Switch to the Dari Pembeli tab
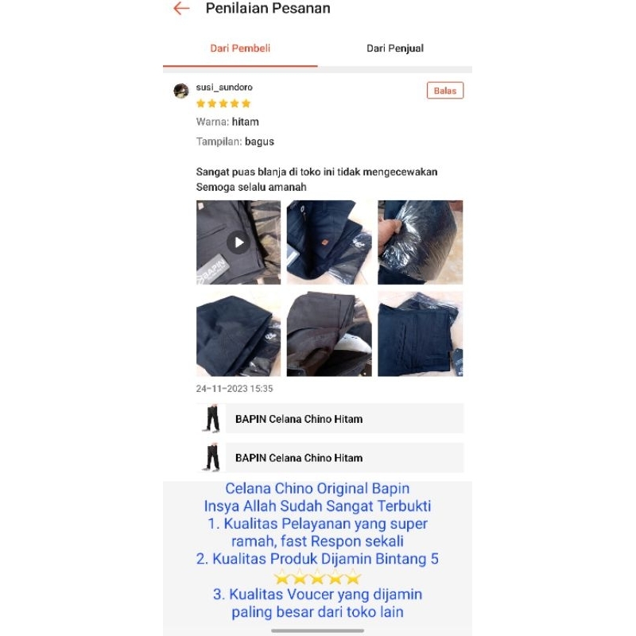 tap(240, 48)
